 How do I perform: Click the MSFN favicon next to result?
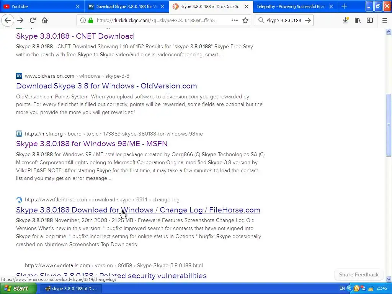click(x=19, y=134)
